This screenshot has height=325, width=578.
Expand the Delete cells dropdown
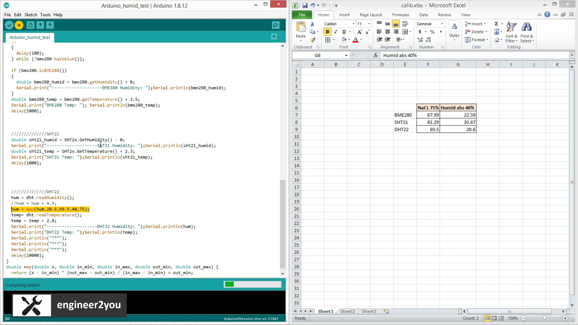pyautogui.click(x=486, y=32)
